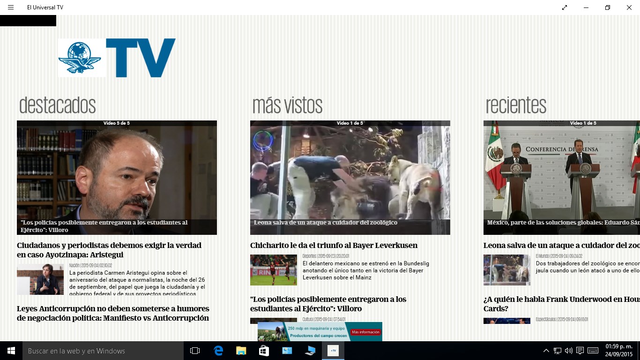Open 'Ciudadanos y periodistas debemos exigir la verdad' article
The image size is (640, 360).
coord(109,250)
